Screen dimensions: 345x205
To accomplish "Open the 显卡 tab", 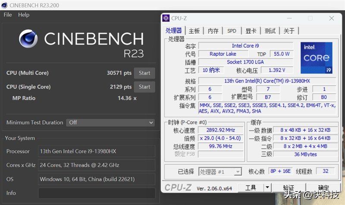I will pyautogui.click(x=251, y=31).
